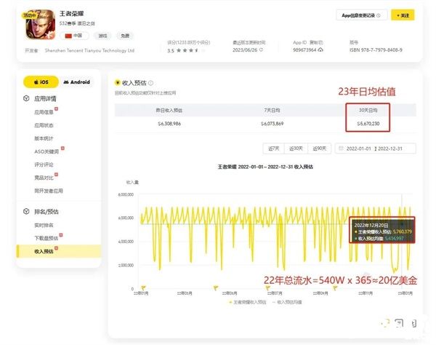
Task: Click the red badge next to ASO关键词
Action: coord(62,148)
